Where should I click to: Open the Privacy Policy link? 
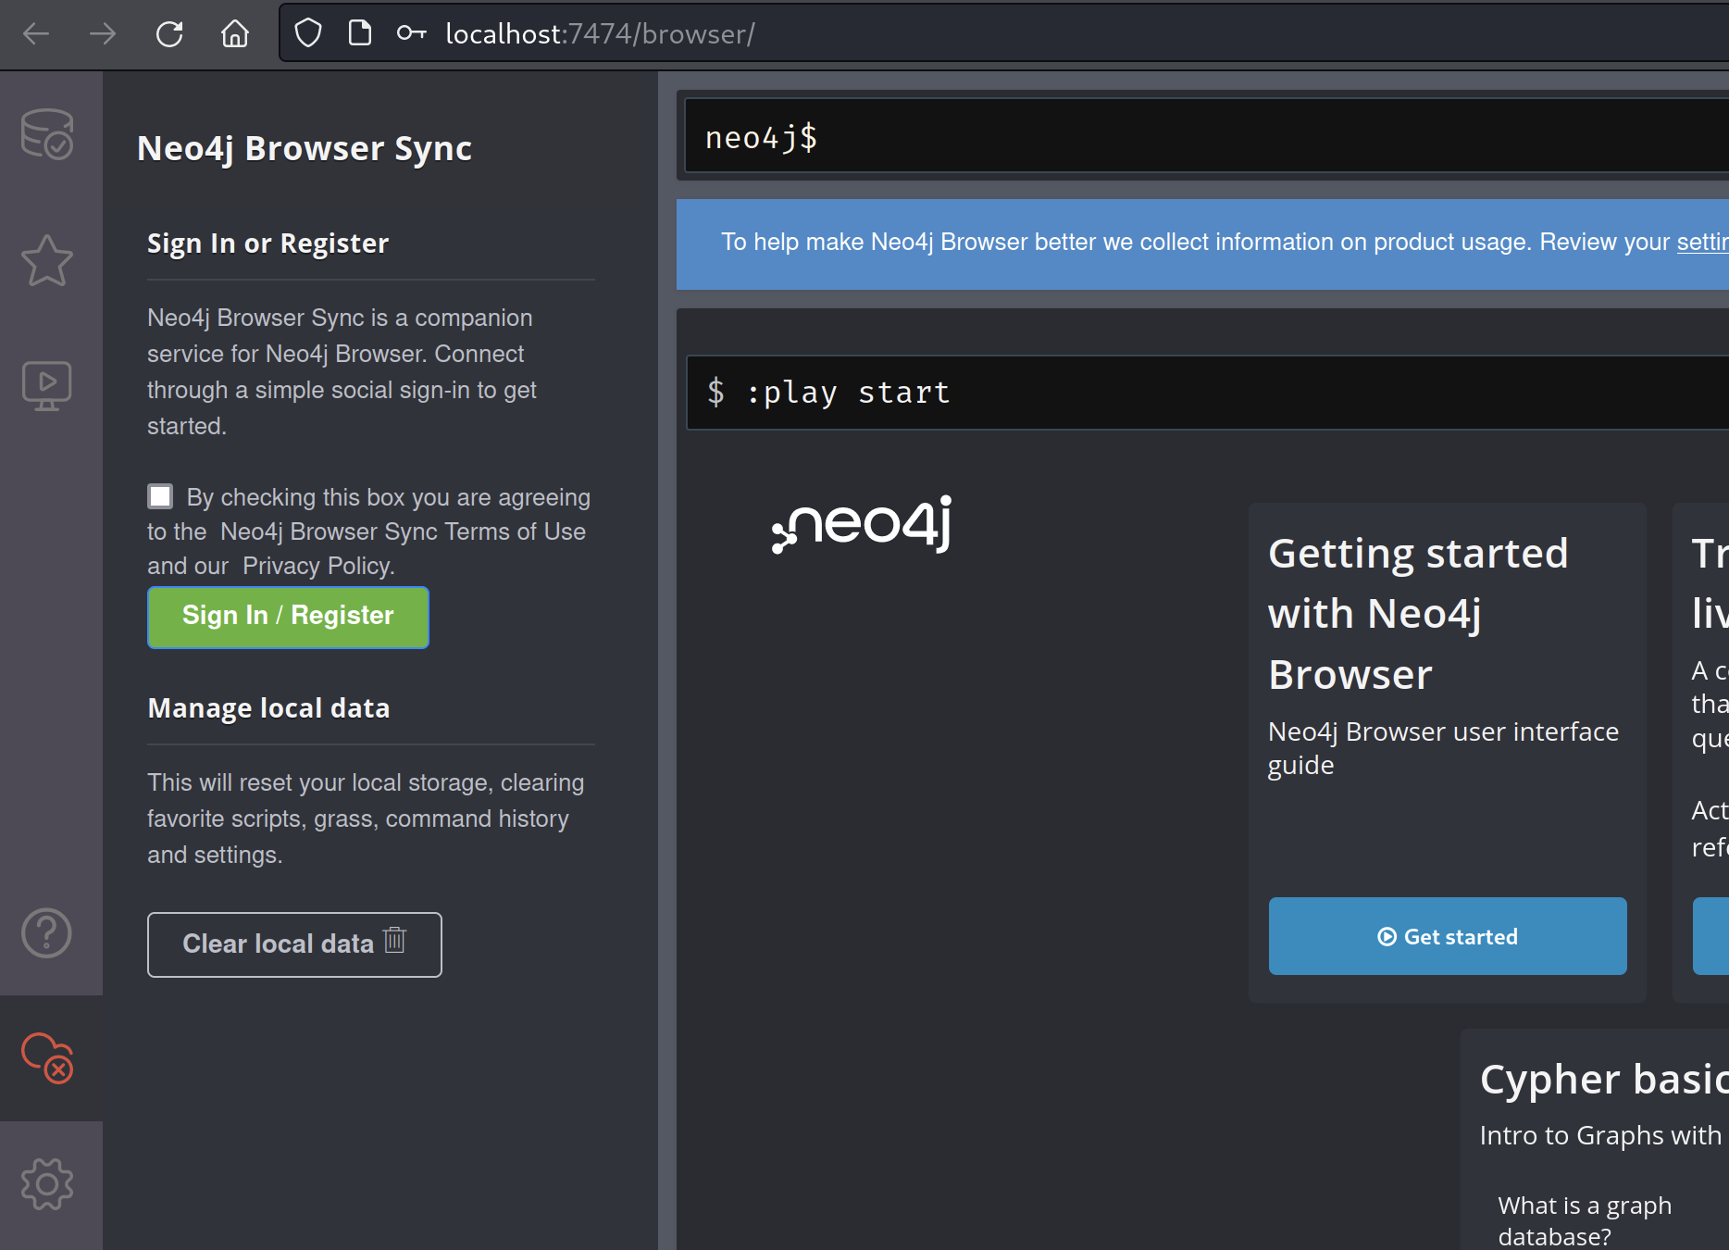point(317,566)
